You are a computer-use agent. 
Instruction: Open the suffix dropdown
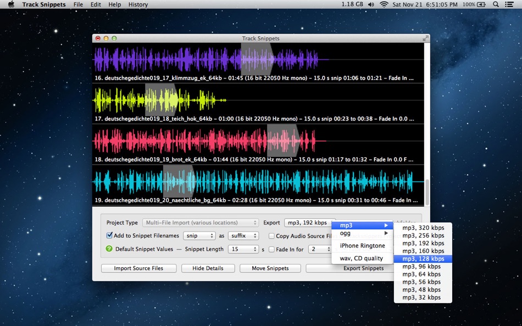click(243, 235)
